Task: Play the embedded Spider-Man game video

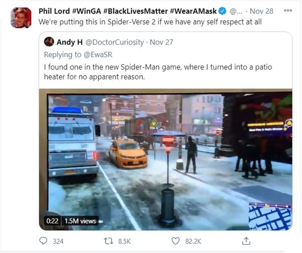Action: coord(166,159)
